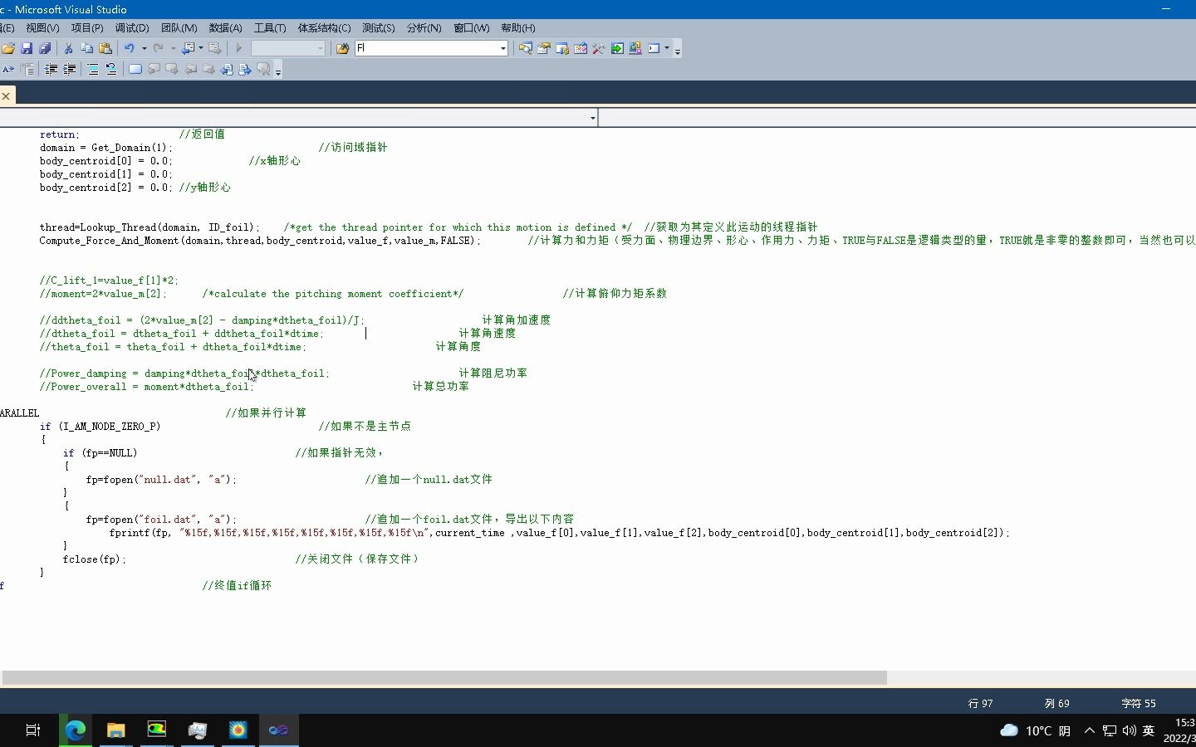Click the Find in Files icon

pyautogui.click(x=342, y=48)
